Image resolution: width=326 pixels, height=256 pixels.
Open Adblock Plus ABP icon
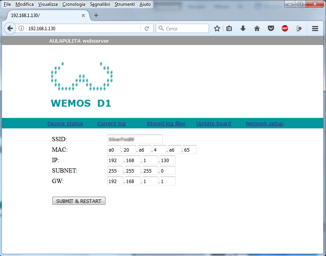tap(285, 28)
